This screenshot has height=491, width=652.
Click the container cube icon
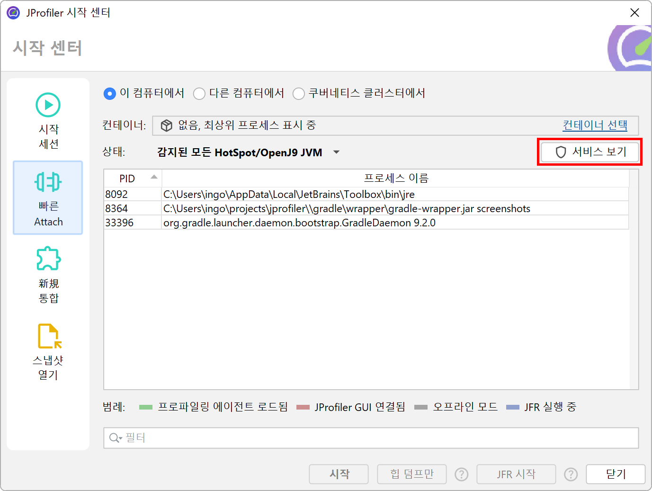167,125
